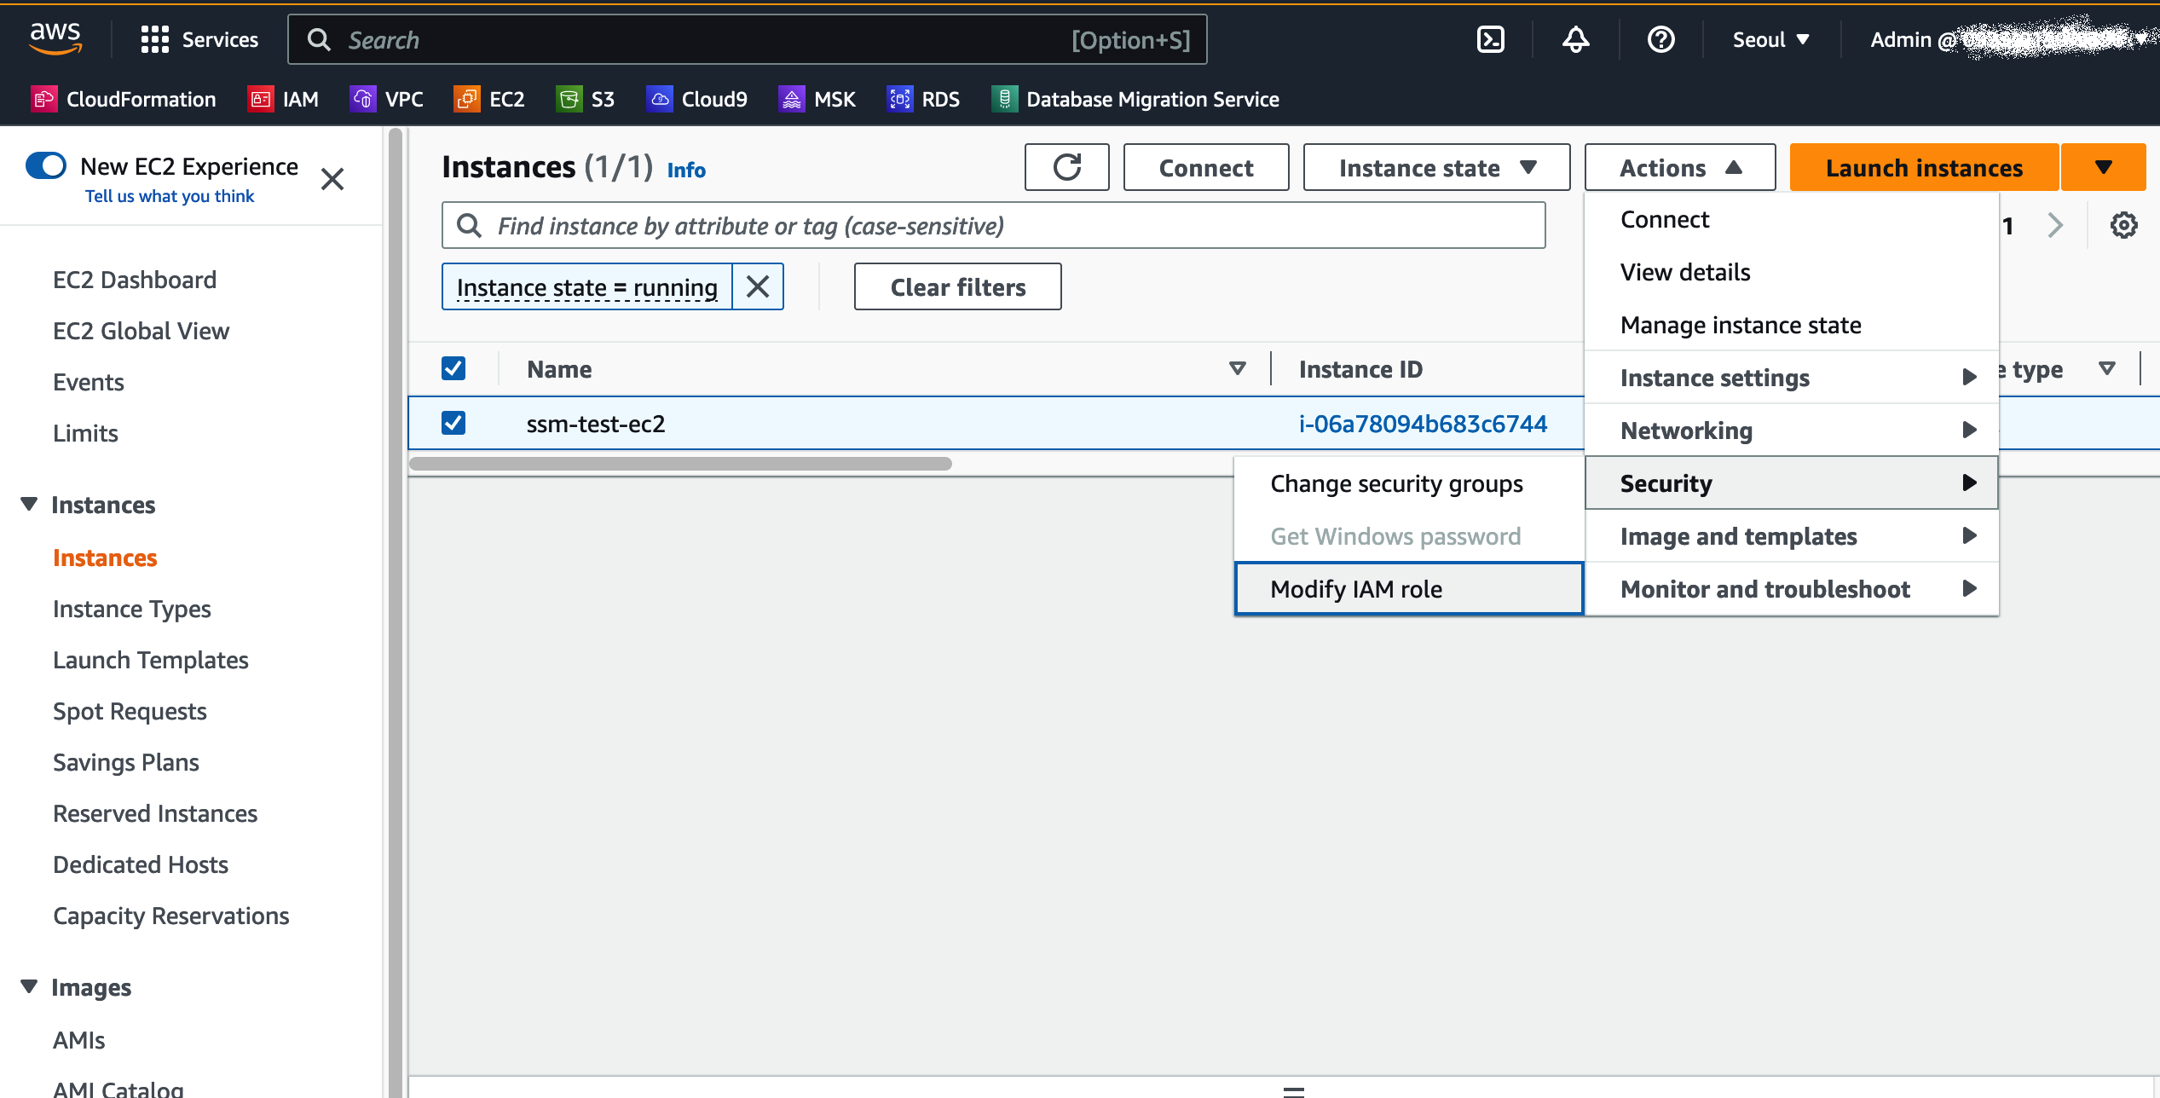Open the CloudShell terminal icon
Image resolution: width=2160 pixels, height=1098 pixels.
point(1490,39)
